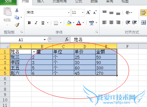
Task: Toggle Underline formatting
Action: 43,23
